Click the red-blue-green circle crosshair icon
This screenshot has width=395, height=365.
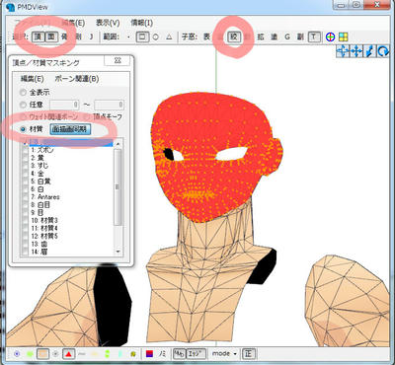(x=330, y=36)
